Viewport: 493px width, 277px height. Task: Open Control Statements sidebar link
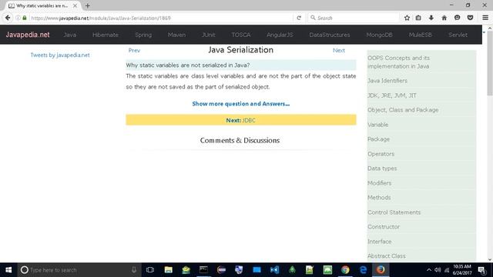[394, 212]
